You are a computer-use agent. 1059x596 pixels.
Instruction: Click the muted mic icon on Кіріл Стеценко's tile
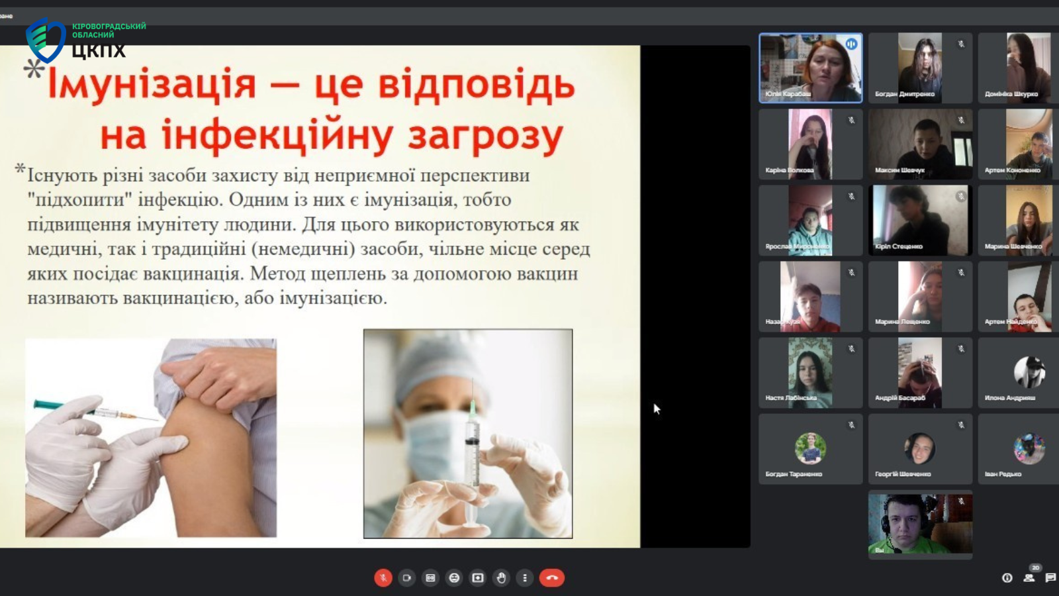click(961, 197)
